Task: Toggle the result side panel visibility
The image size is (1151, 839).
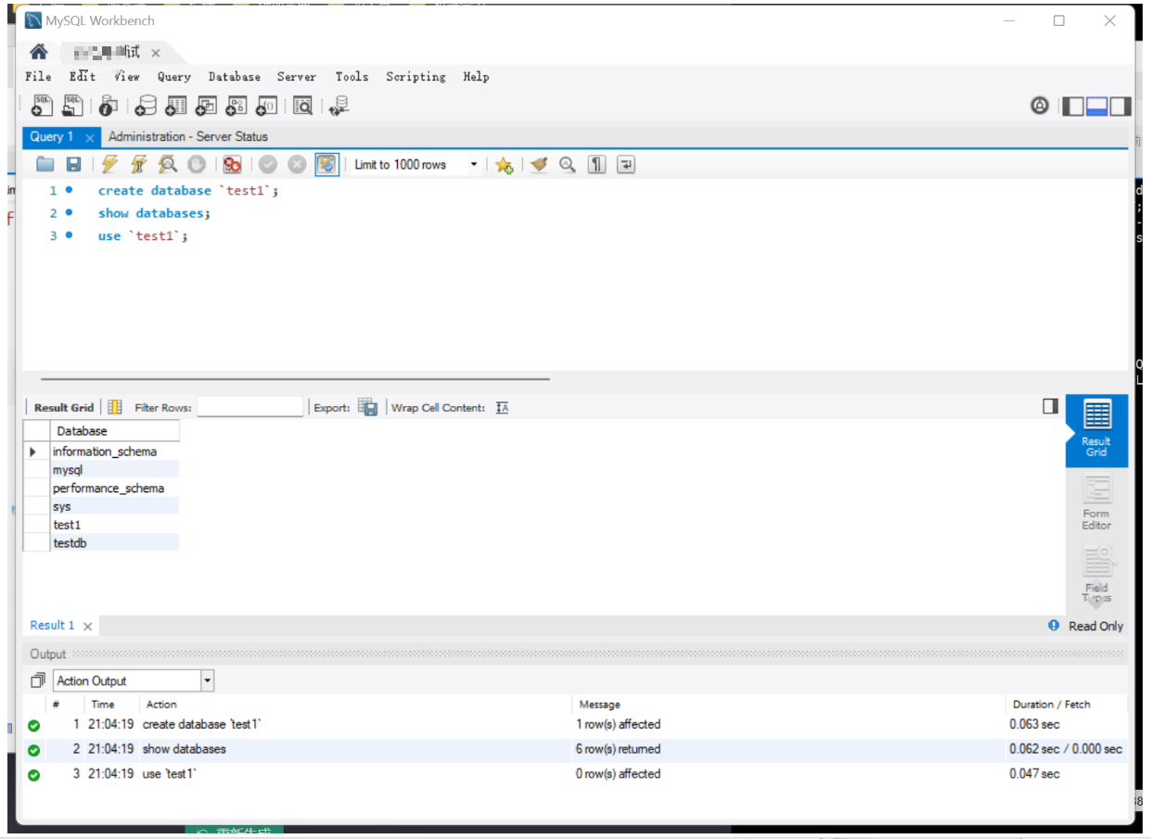Action: coord(1051,406)
